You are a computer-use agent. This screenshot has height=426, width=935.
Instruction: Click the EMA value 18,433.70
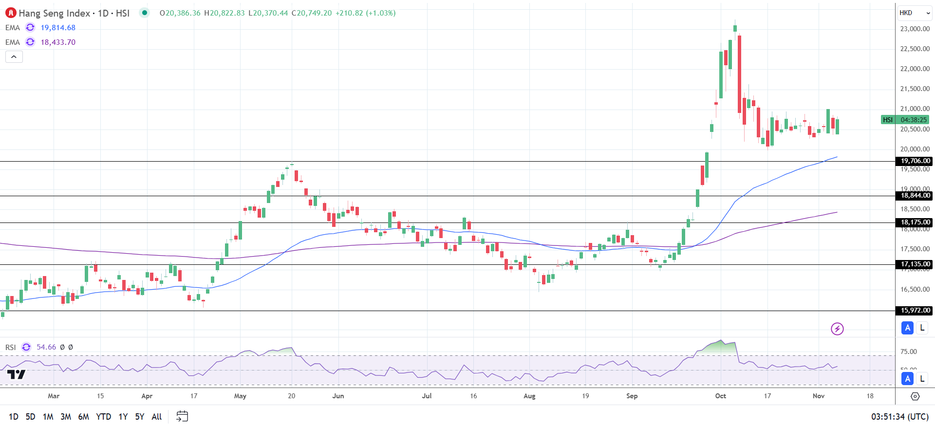click(58, 42)
